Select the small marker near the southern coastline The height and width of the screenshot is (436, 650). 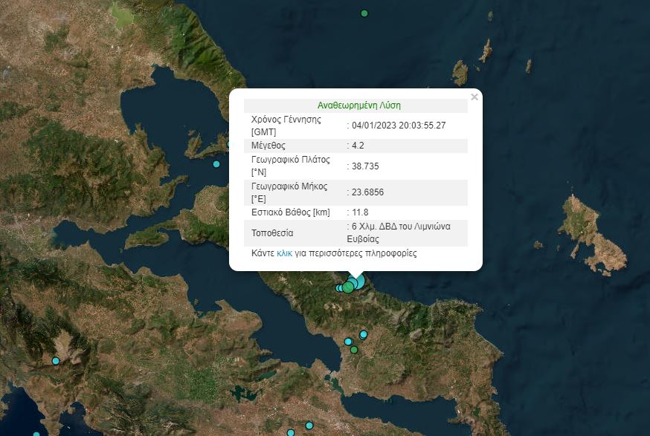pyautogui.click(x=309, y=426)
